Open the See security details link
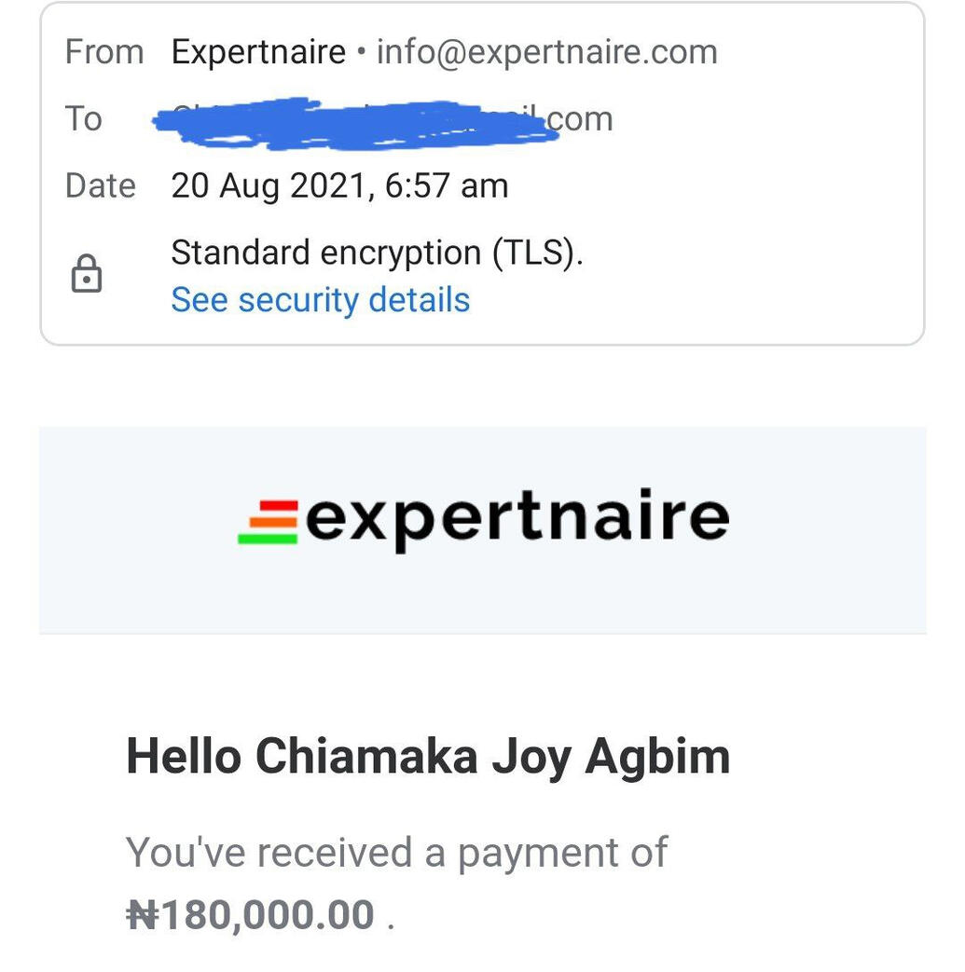965x972 pixels. [x=320, y=300]
